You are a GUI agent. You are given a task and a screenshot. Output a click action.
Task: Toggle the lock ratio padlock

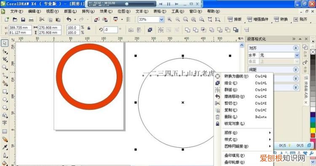[88, 28]
